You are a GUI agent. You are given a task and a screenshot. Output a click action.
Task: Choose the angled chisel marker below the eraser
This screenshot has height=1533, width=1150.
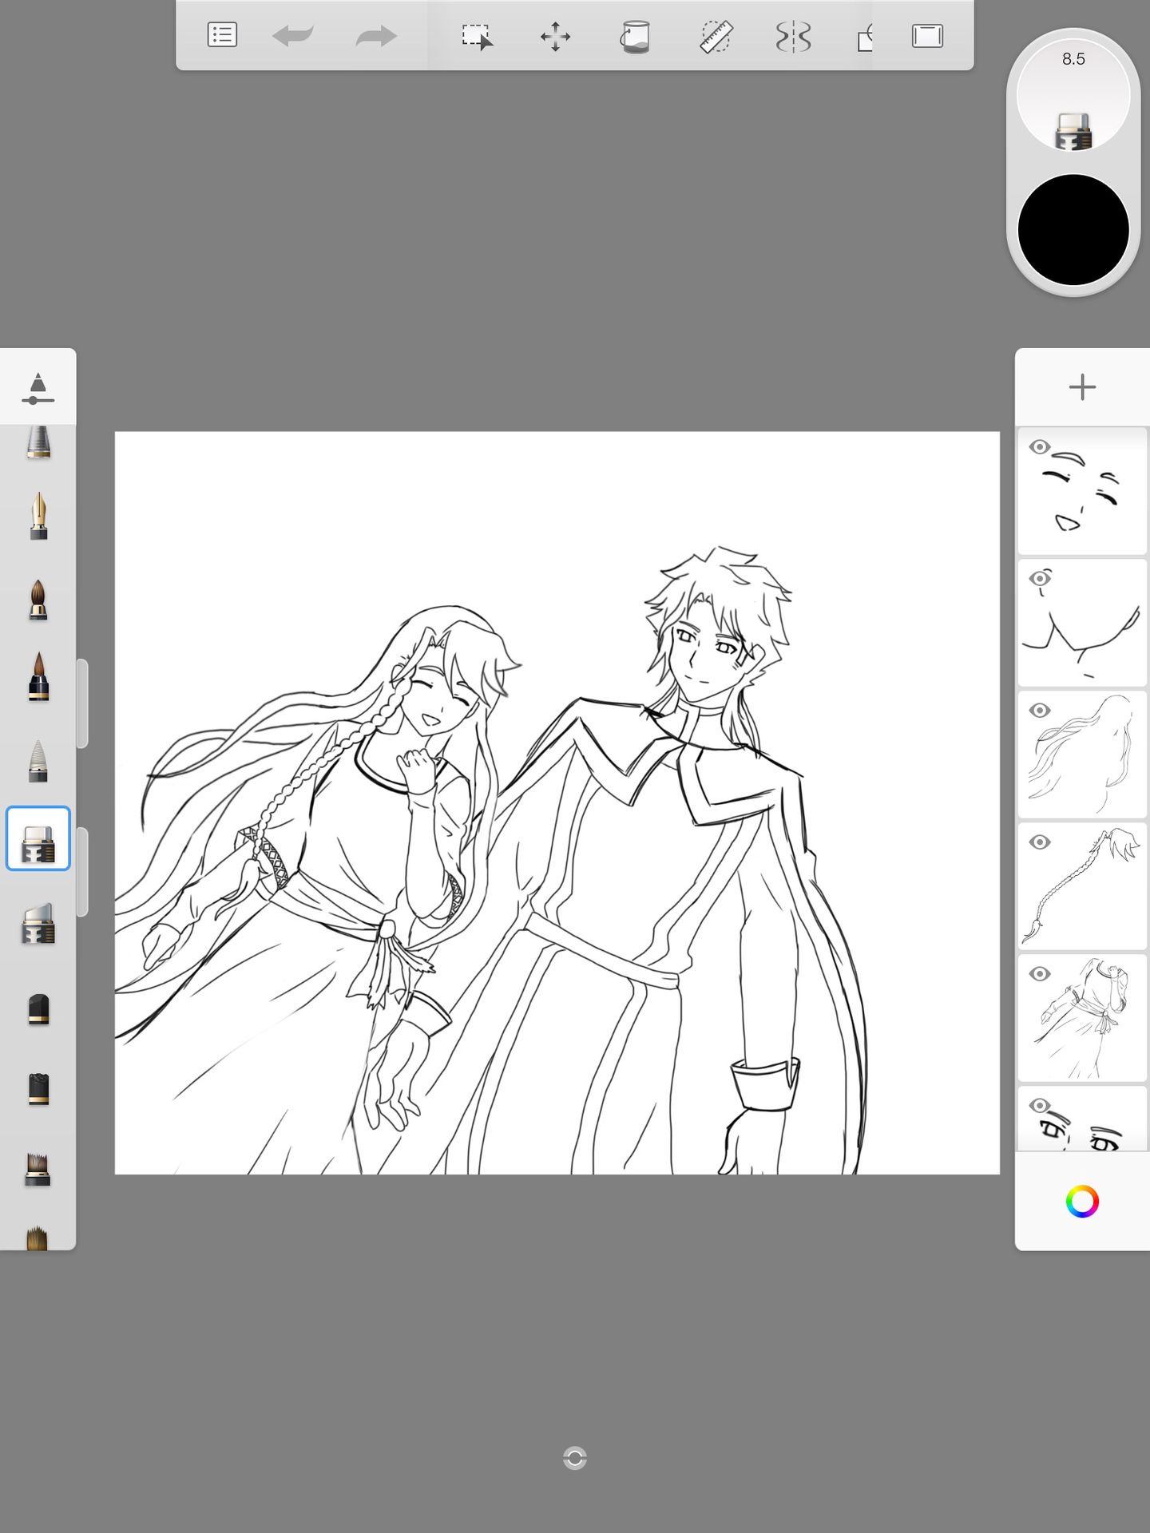[x=38, y=925]
